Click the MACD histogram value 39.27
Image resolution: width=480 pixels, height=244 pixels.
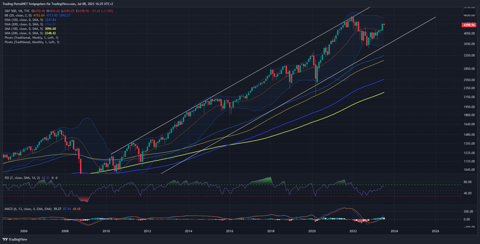coord(57,209)
